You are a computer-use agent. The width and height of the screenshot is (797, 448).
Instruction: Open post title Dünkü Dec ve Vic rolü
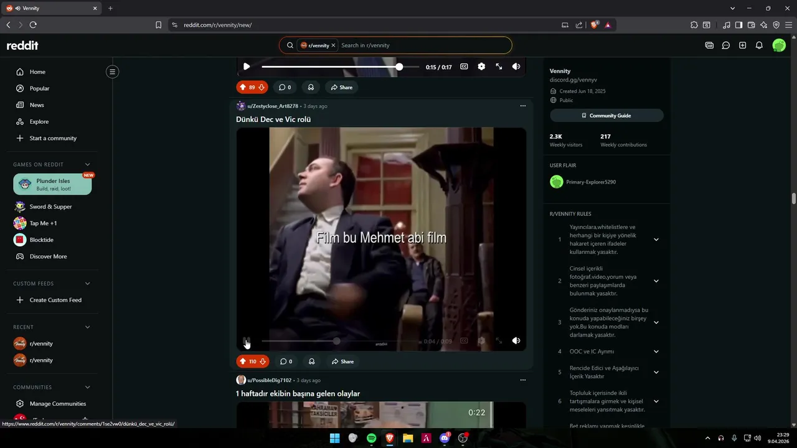point(273,119)
